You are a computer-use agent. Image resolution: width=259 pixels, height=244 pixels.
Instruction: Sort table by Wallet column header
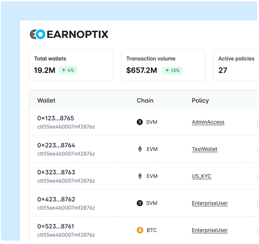pos(46,100)
